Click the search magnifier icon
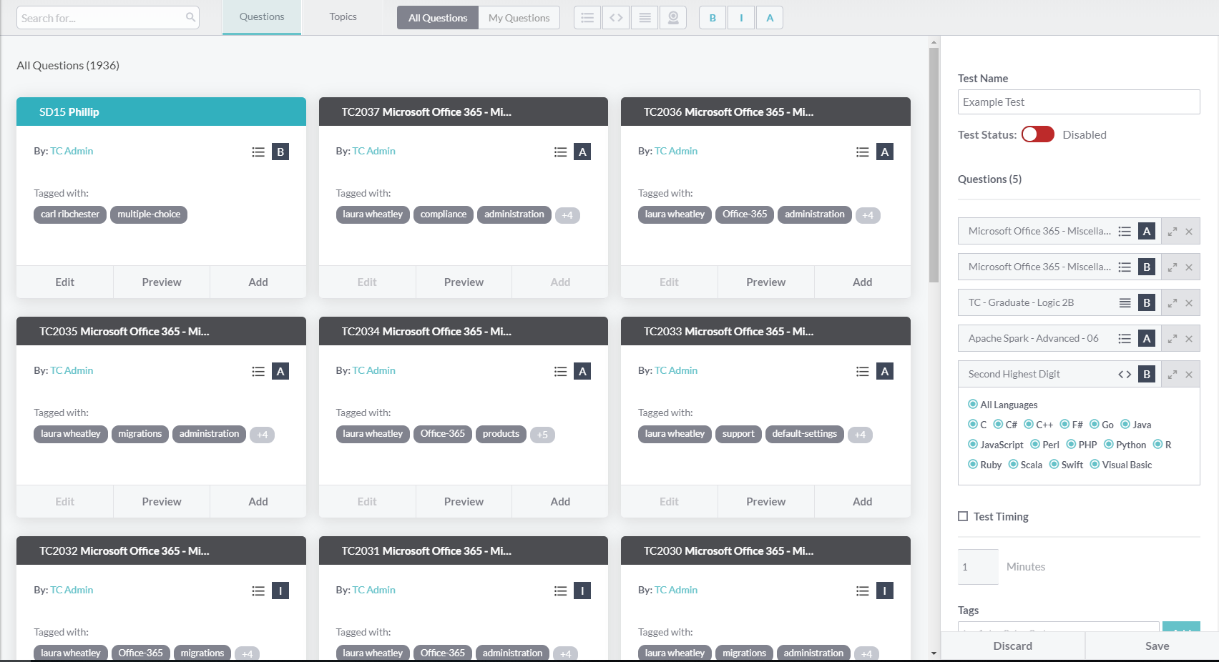 [x=190, y=17]
